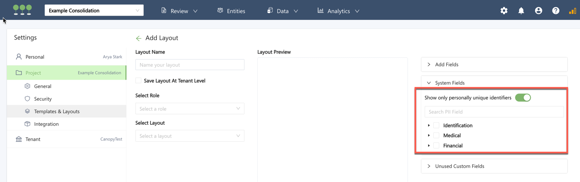This screenshot has height=182, width=580.
Task: Click the help question mark icon
Action: [x=556, y=11]
